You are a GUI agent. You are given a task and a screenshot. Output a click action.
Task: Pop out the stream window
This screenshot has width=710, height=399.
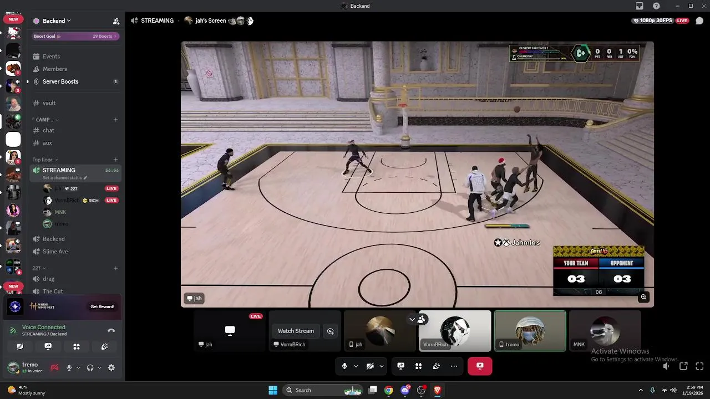click(683, 366)
